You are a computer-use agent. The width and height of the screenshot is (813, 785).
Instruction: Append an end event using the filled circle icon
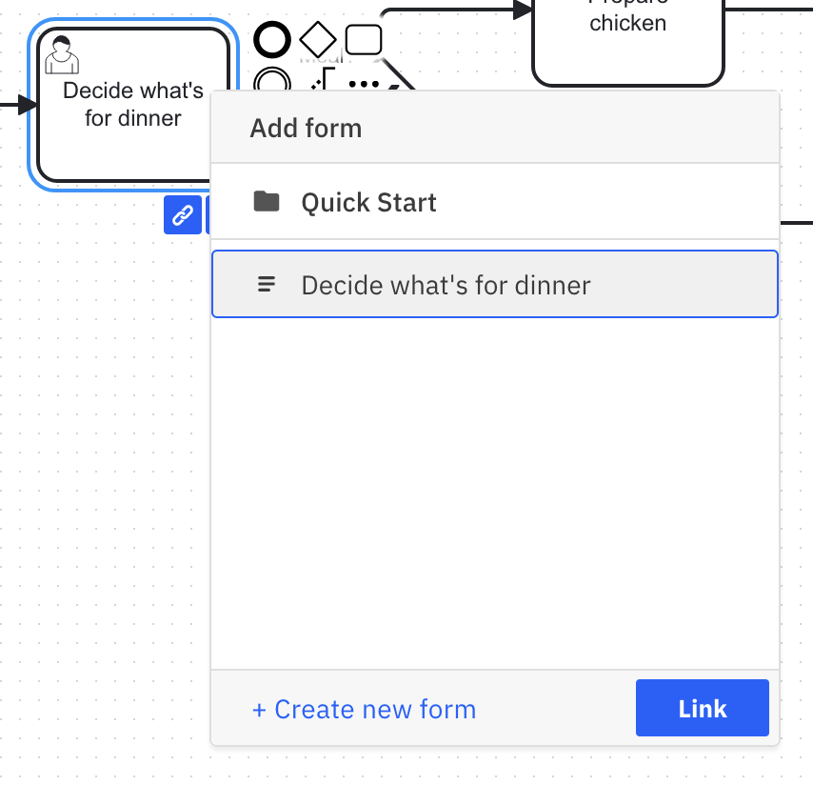click(x=272, y=39)
